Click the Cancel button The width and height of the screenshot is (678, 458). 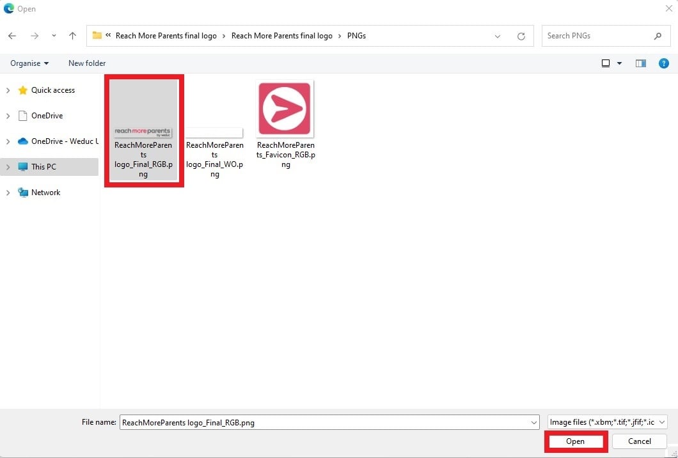coord(639,441)
